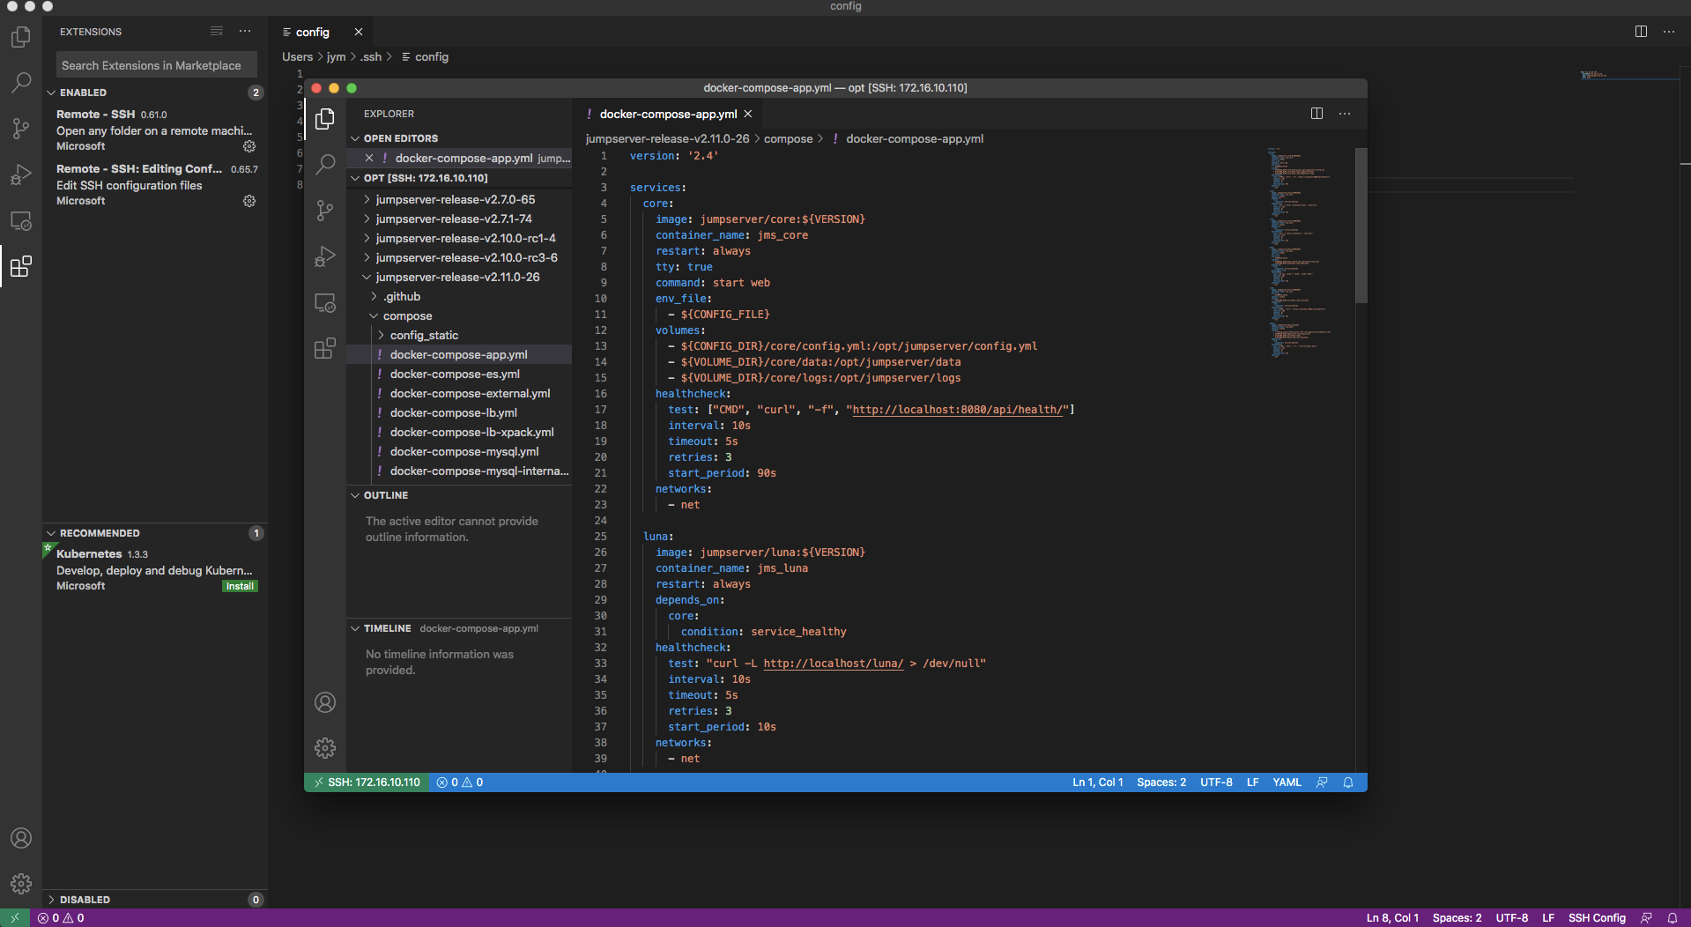Click the SSH: 172.16.10.110 remote indicator

(367, 782)
